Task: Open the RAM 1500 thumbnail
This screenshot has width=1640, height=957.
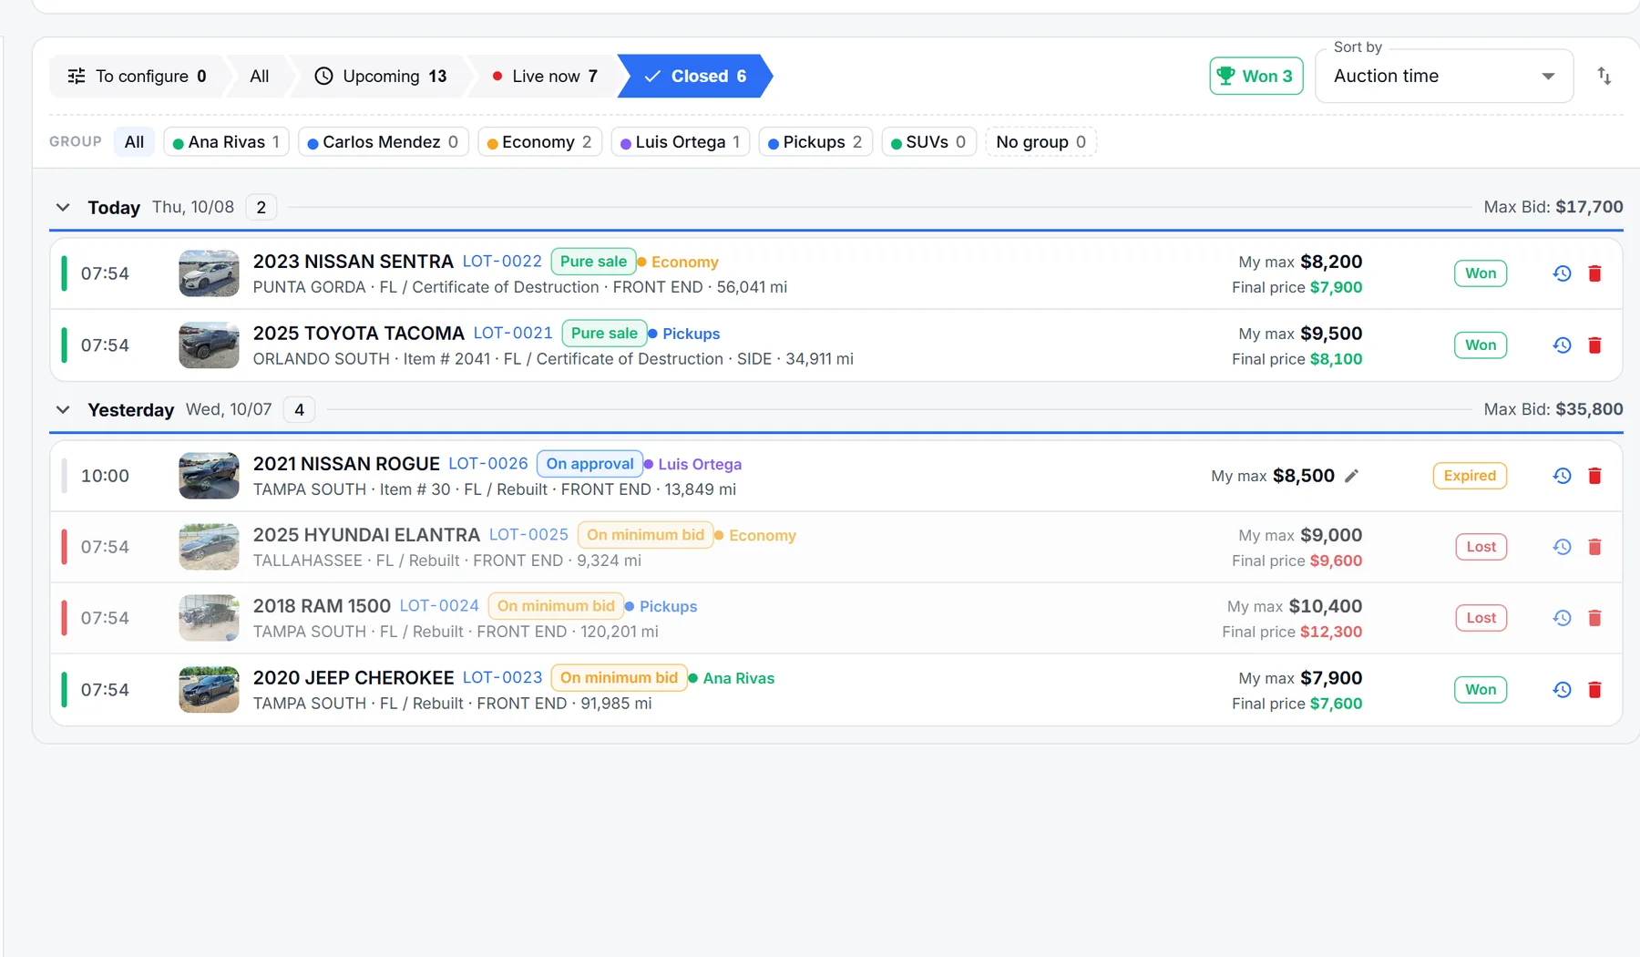Action: pos(209,618)
